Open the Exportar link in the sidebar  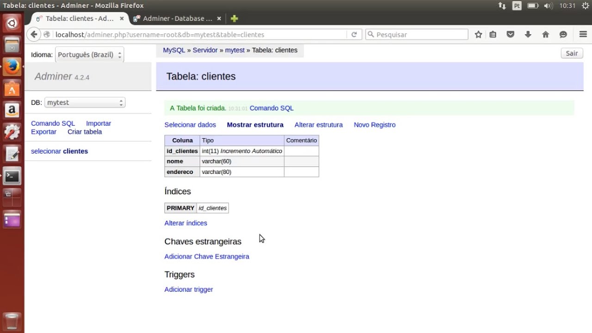point(43,132)
